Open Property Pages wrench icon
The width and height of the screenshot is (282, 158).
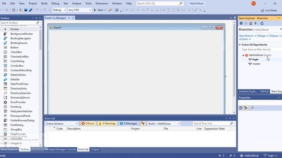click(252, 108)
